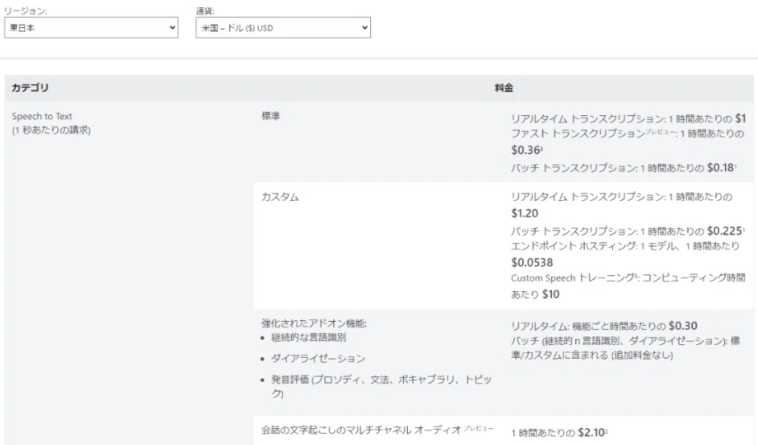The height and width of the screenshot is (445, 758).
Task: Click the Speech to Text category label
Action: (42, 116)
